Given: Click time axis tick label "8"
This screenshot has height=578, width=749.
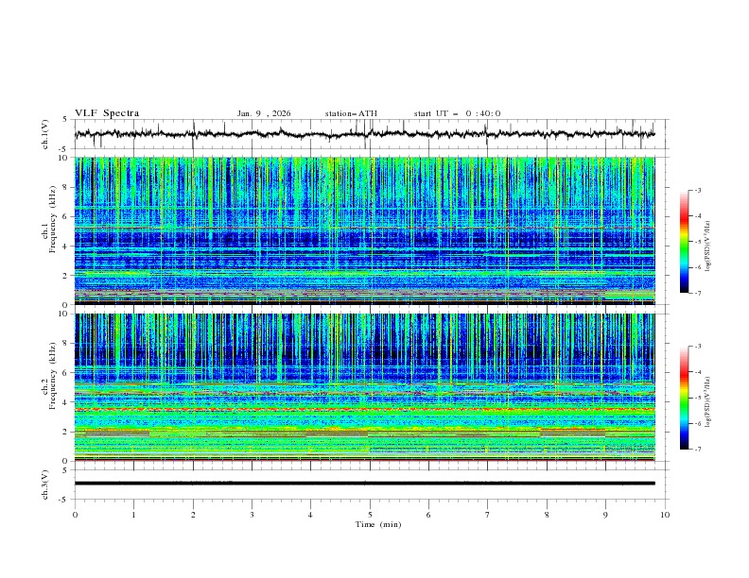Looking at the screenshot, I should click(x=547, y=515).
